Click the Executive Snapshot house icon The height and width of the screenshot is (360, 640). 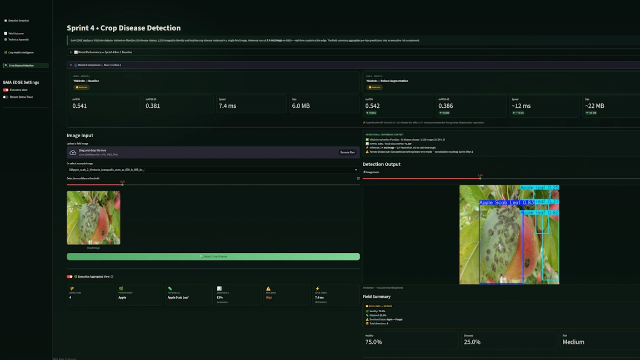tap(6, 21)
